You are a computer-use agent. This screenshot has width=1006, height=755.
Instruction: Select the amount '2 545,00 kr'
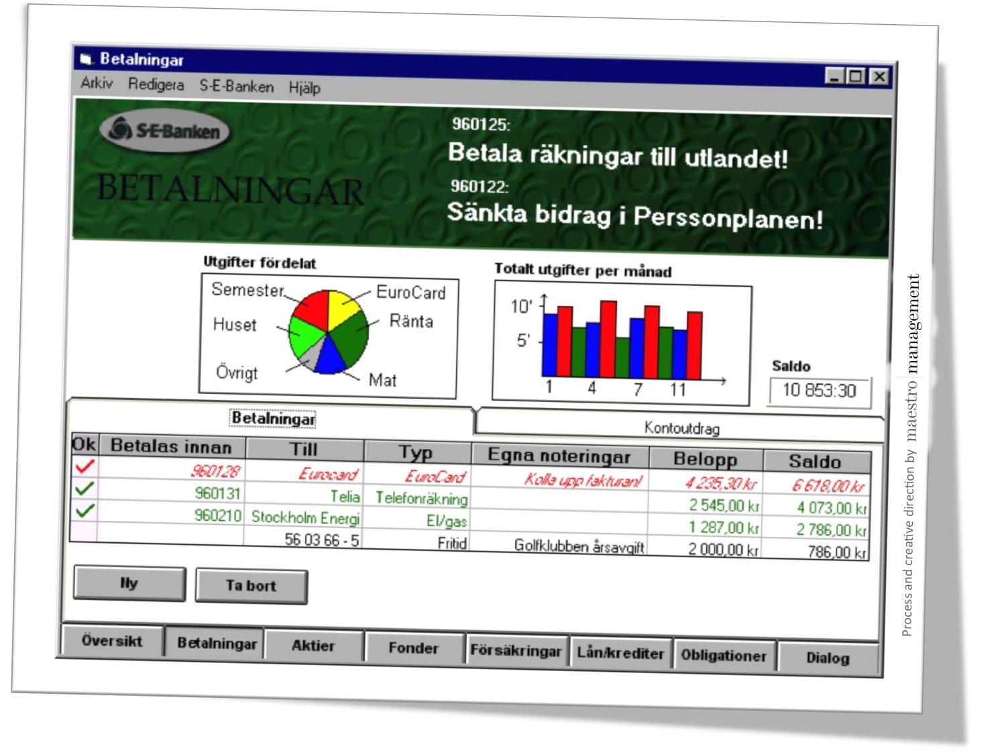click(x=705, y=505)
